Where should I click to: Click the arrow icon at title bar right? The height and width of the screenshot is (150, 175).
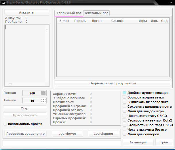coord(171,3)
